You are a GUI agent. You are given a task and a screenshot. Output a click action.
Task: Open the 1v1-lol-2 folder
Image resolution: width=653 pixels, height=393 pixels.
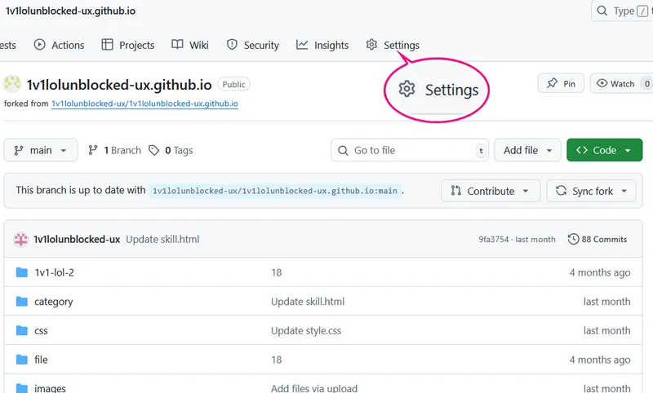(x=54, y=272)
